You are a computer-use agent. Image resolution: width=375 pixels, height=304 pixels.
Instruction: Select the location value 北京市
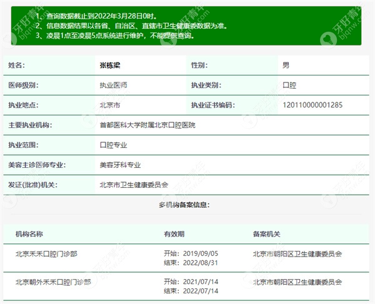tap(110, 105)
